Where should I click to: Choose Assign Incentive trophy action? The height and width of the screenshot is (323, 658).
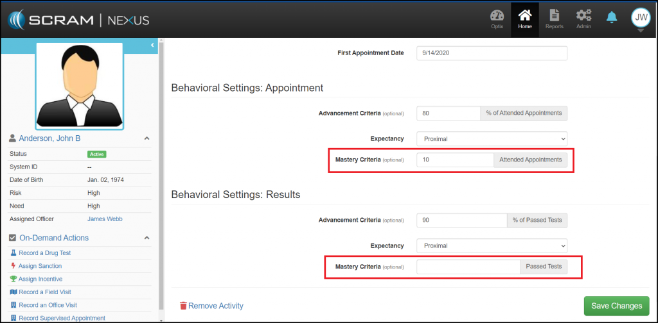click(40, 279)
